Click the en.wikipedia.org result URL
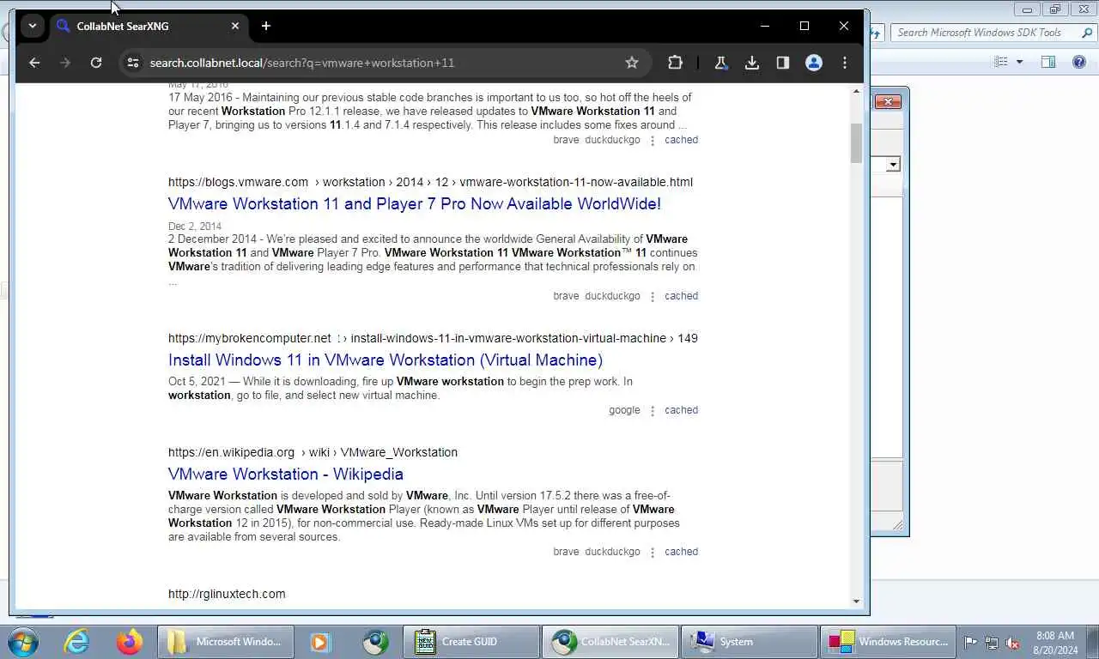This screenshot has width=1099, height=659. click(x=313, y=452)
